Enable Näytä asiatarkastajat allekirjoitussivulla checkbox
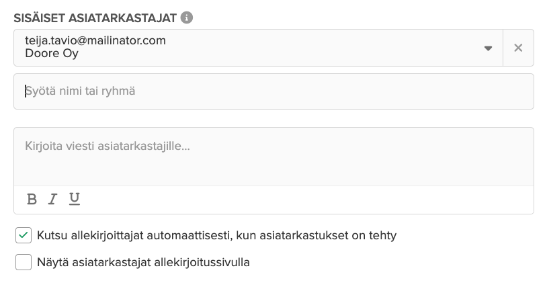Viewport: 547px width, 285px height. [24, 262]
